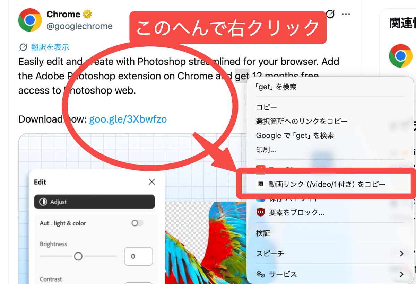
Task: Click the gold verified badge beside Chrome
Action: (87, 15)
